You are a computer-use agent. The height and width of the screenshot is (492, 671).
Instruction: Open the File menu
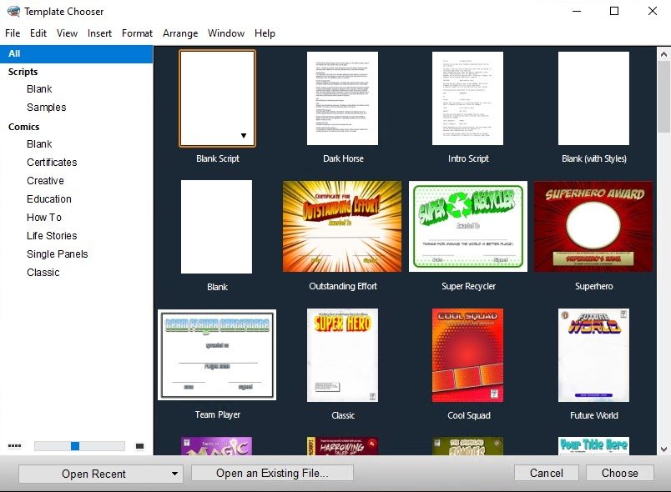coord(13,33)
